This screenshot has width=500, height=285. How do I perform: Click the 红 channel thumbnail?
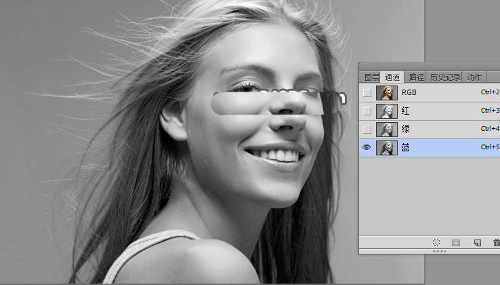[387, 111]
